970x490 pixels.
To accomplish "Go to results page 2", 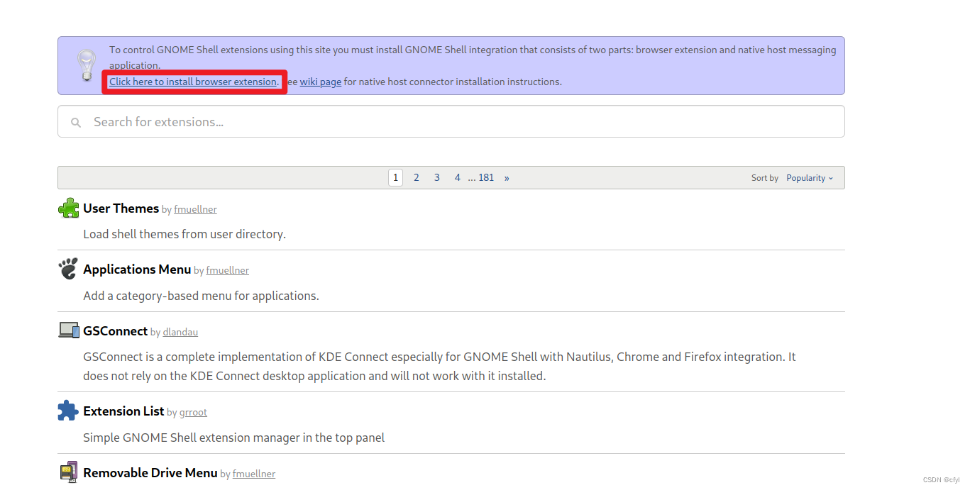I will point(417,177).
